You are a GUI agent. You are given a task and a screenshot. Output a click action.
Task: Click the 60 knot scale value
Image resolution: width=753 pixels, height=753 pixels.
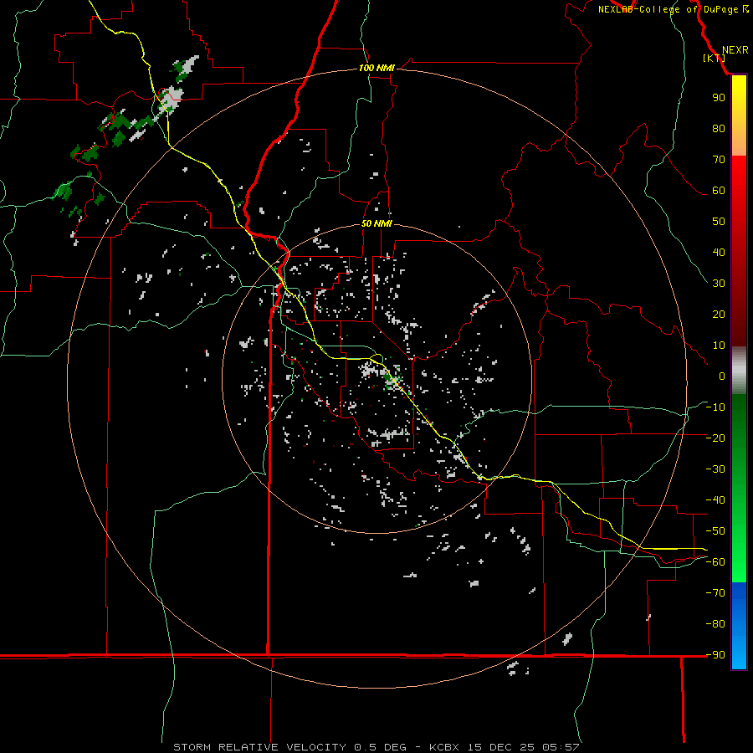pos(719,190)
